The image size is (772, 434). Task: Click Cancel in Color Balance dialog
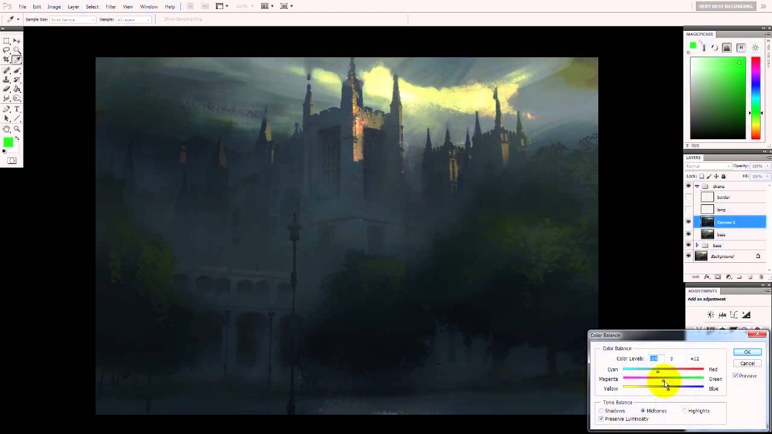pos(747,363)
